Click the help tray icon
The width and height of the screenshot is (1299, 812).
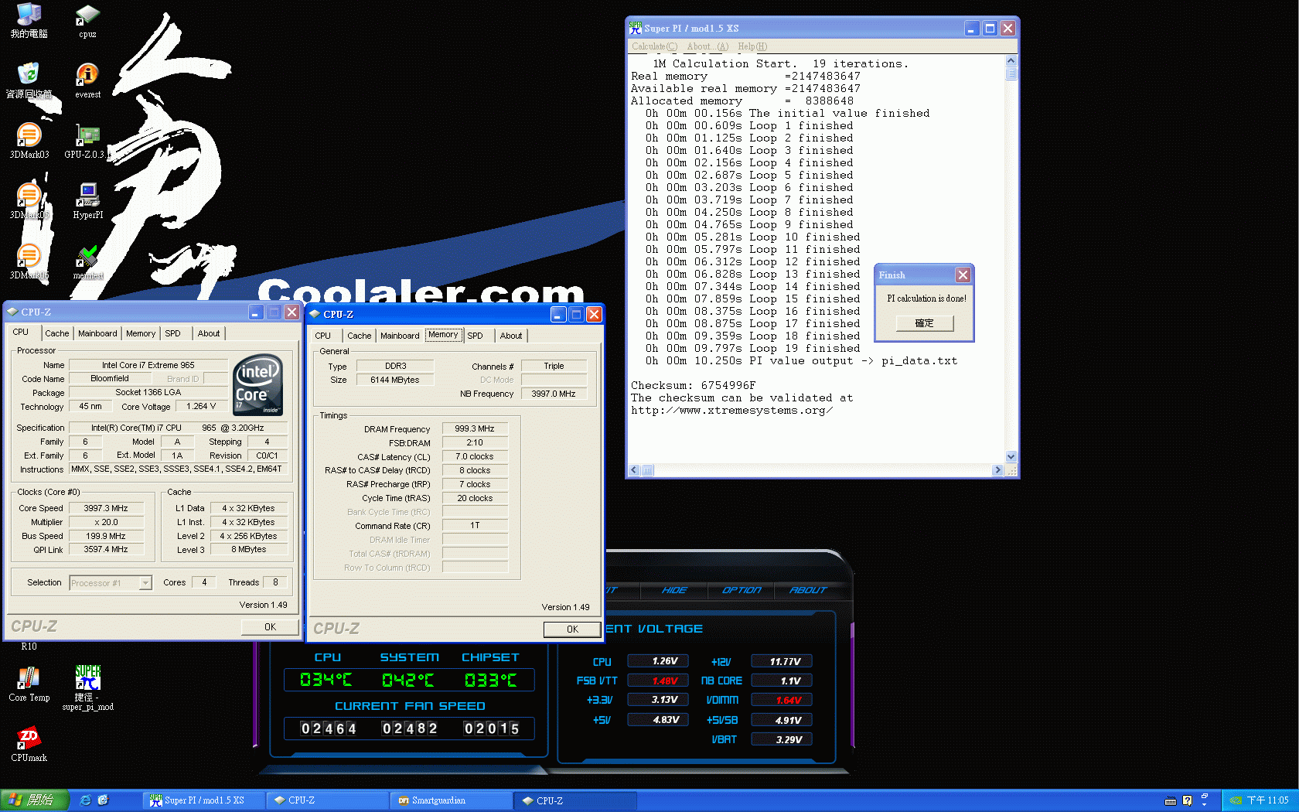(x=1187, y=800)
